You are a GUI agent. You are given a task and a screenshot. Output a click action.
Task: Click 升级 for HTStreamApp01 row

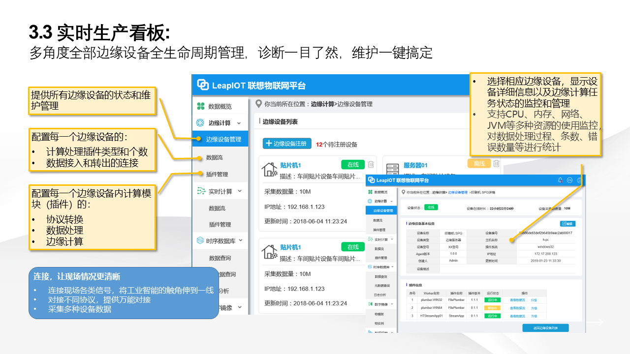point(534,316)
